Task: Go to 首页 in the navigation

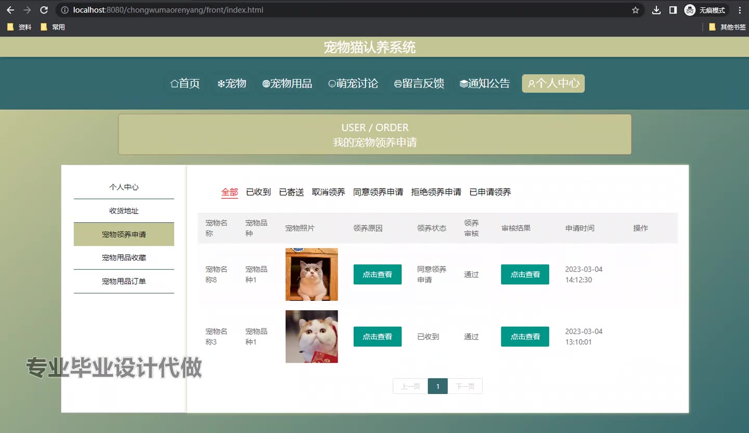Action: click(185, 83)
